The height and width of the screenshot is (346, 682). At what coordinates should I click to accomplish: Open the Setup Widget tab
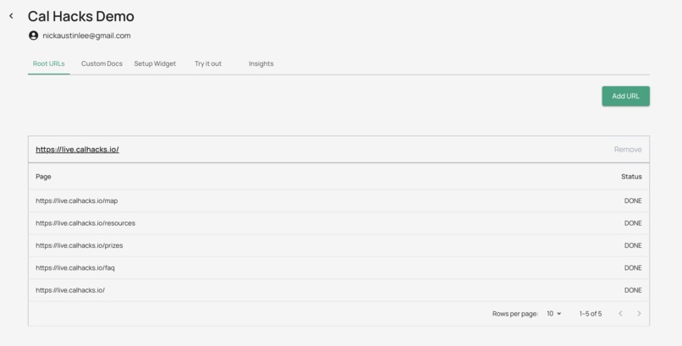pos(155,63)
